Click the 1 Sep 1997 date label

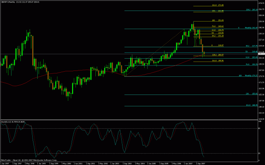pyautogui.click(x=17, y=163)
